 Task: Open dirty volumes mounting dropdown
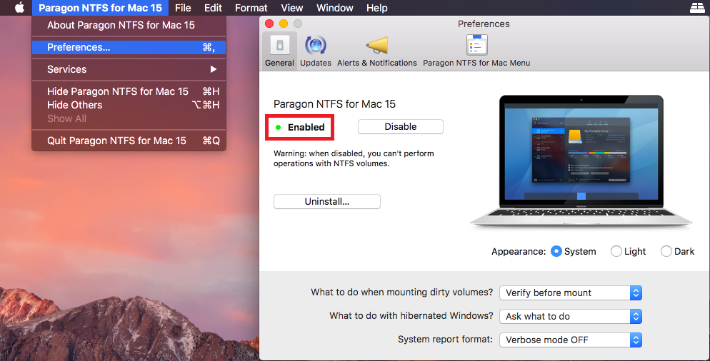coord(571,293)
